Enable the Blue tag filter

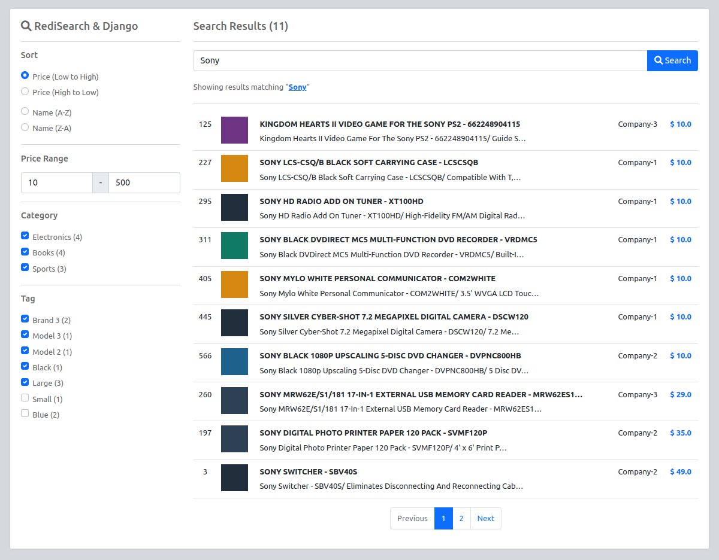pyautogui.click(x=25, y=413)
